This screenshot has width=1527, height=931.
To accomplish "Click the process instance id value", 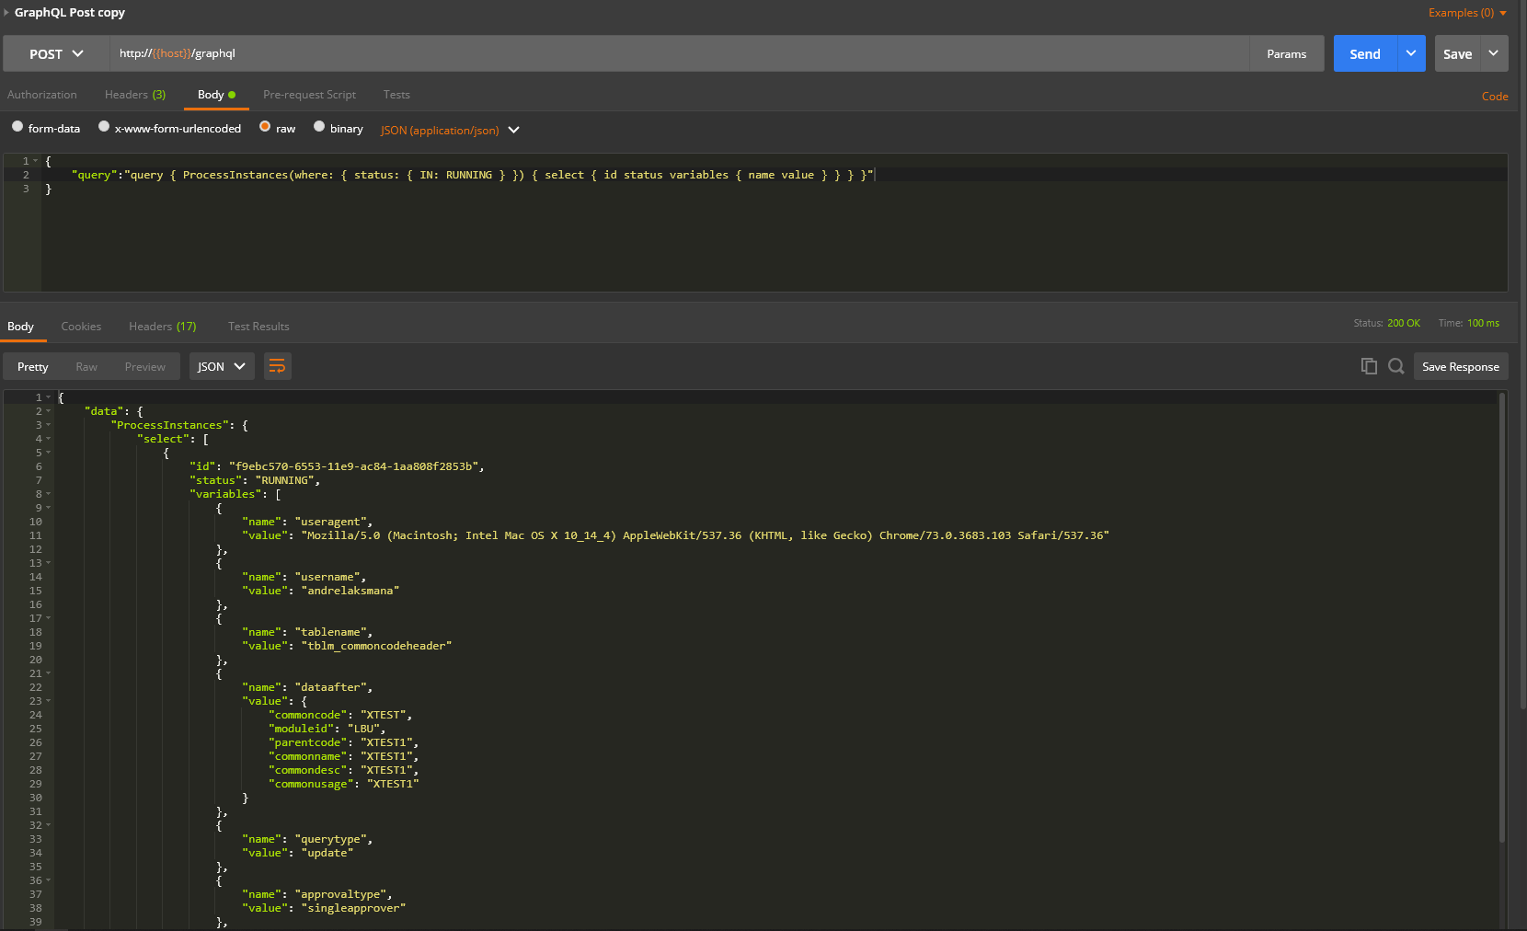I will point(353,466).
